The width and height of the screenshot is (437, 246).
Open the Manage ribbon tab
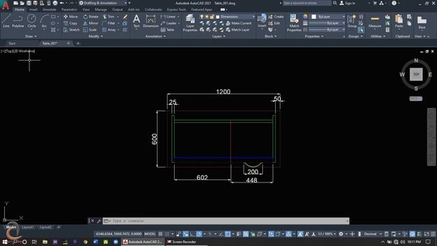[x=100, y=10]
